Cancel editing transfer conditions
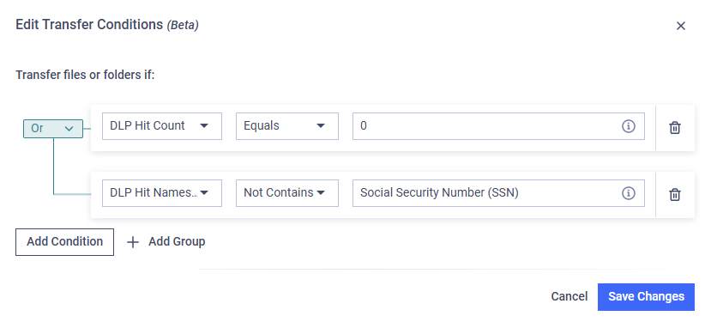Viewport: 711px width, 322px height. coord(569,296)
